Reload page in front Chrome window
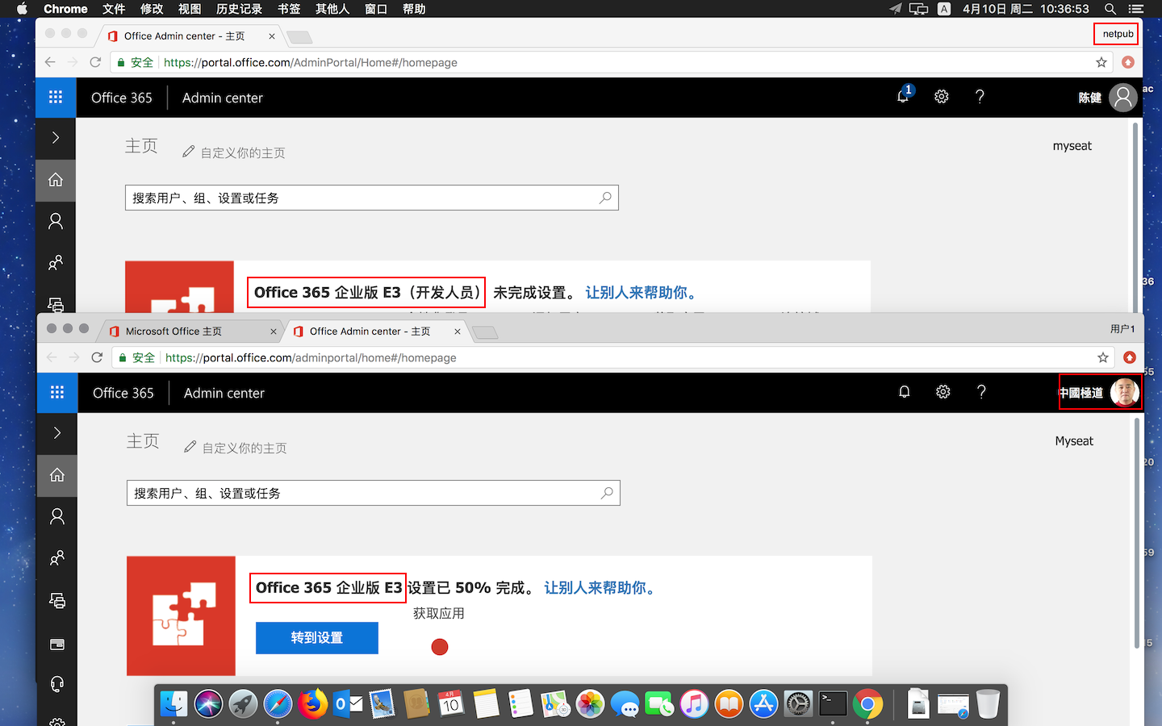The image size is (1162, 726). coord(97,357)
